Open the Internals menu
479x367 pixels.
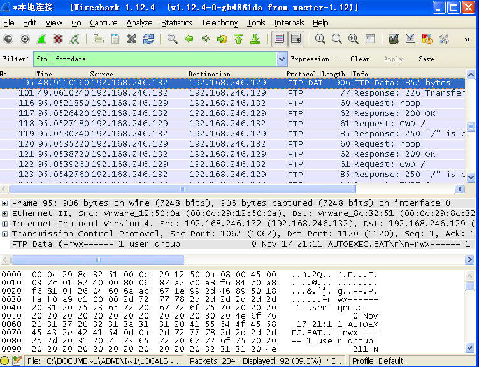[289, 23]
